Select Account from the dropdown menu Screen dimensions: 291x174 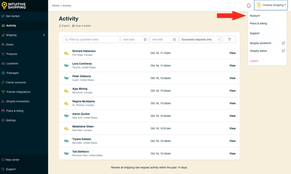[x=255, y=16]
